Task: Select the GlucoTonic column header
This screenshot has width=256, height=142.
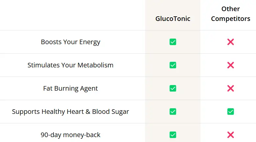Action: (x=173, y=19)
